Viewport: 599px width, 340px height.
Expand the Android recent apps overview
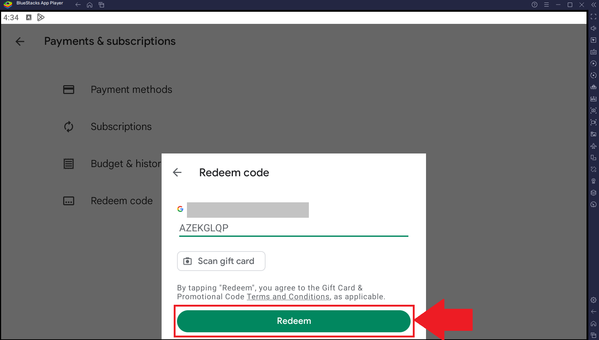(101, 5)
